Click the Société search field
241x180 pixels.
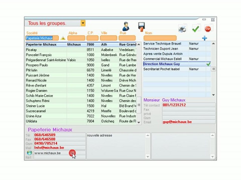(x=42, y=38)
